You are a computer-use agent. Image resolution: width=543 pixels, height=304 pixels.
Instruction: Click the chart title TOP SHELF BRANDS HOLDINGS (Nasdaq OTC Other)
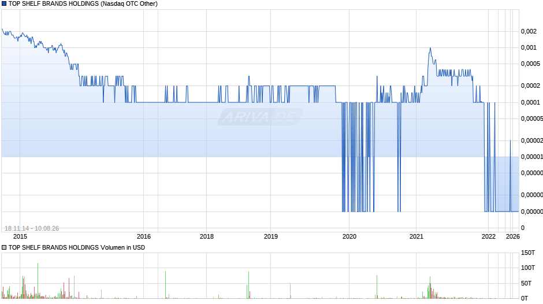pos(83,4)
